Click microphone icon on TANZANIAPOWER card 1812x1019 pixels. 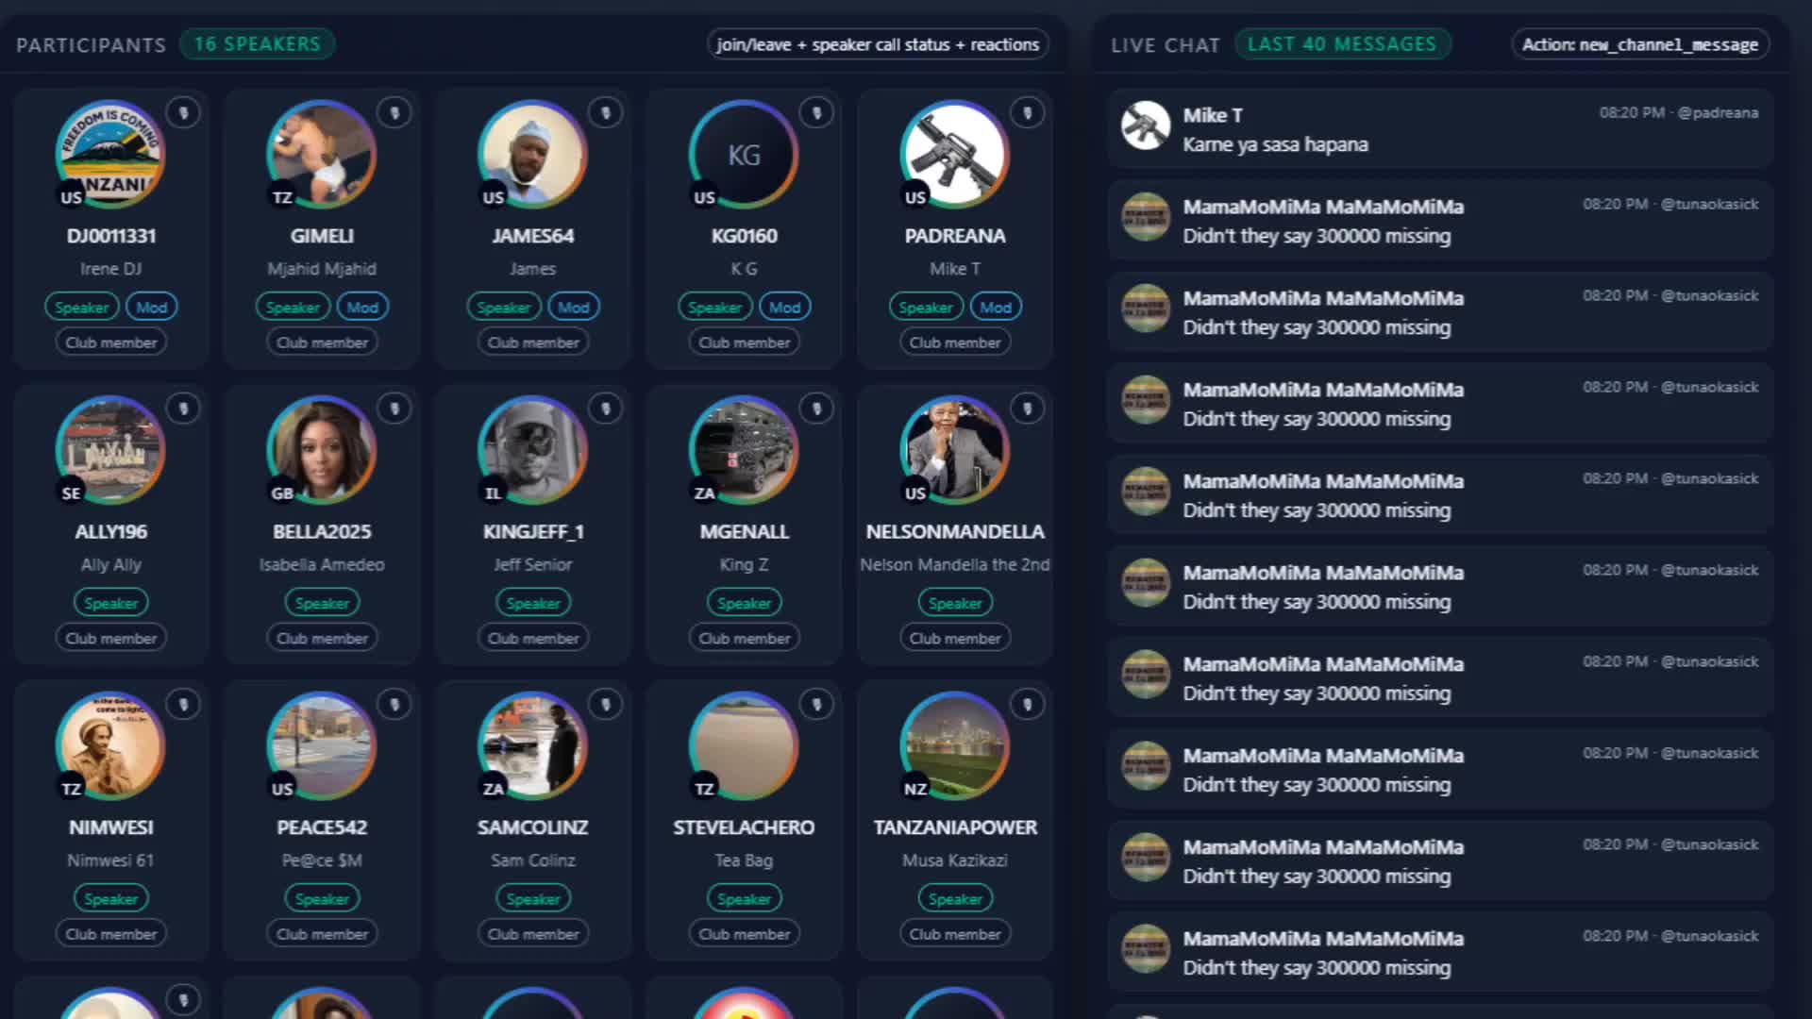point(1027,705)
